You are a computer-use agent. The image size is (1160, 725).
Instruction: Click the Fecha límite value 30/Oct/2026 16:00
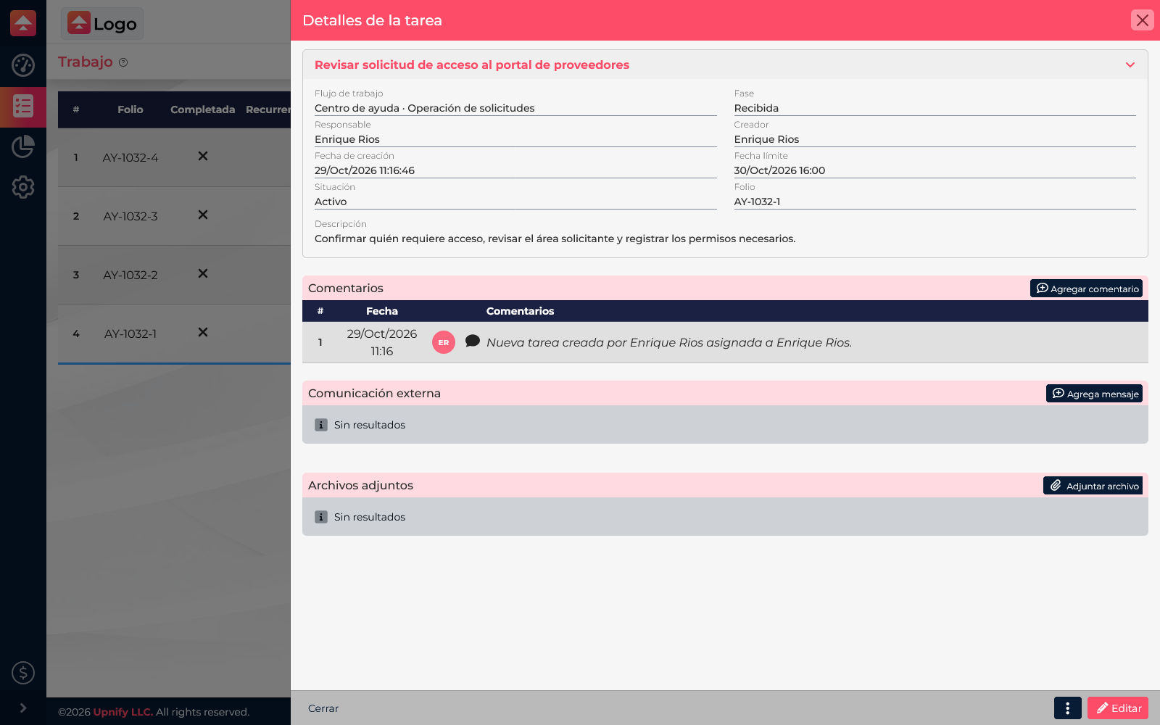point(779,170)
